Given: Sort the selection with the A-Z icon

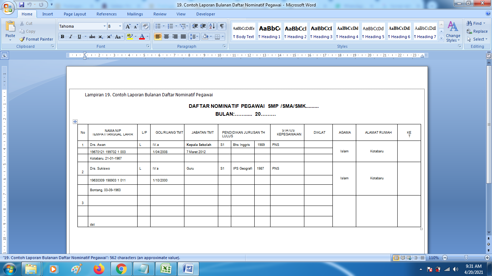Looking at the screenshot, I should (x=212, y=26).
